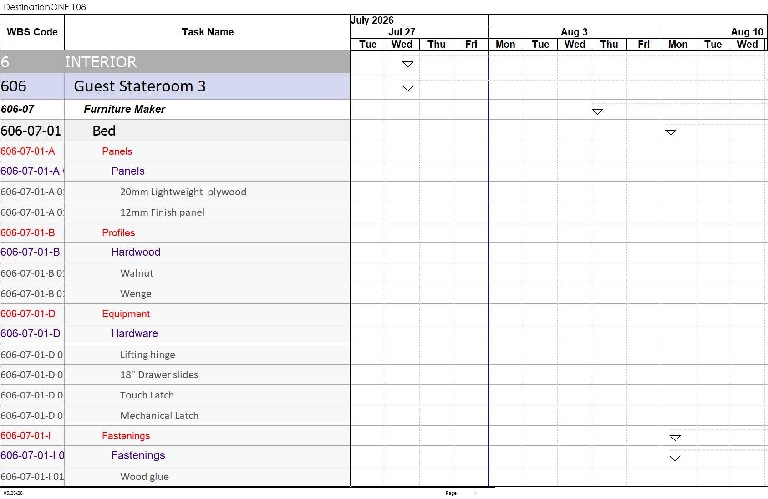
Task: Select the Bed task row
Action: [x=175, y=131]
